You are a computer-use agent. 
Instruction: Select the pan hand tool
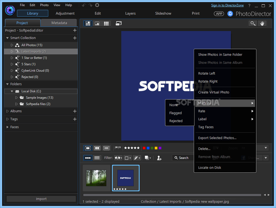point(262,23)
